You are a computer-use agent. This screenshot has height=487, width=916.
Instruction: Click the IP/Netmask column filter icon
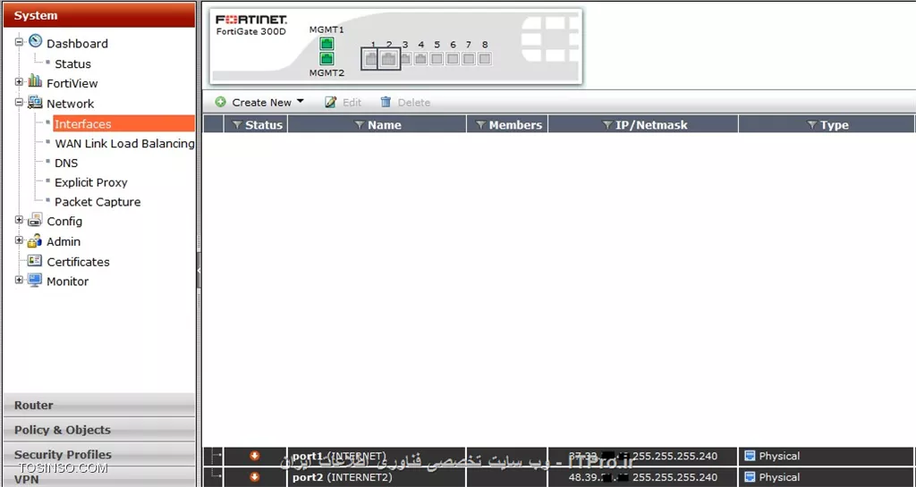(x=607, y=125)
